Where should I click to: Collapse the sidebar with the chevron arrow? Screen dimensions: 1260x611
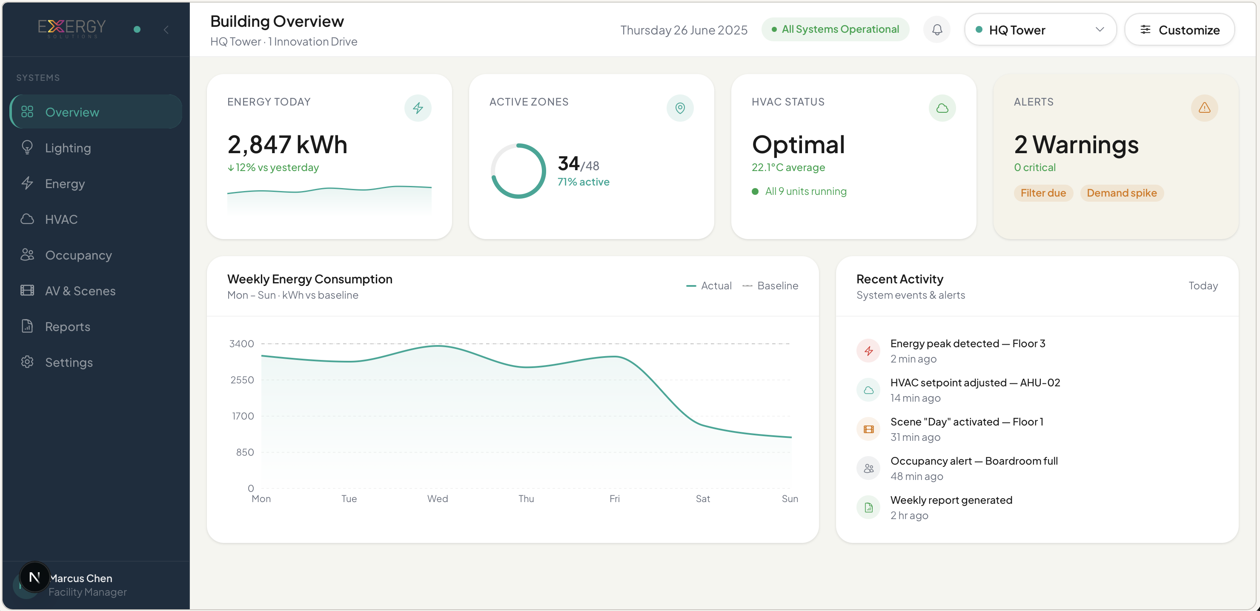(166, 30)
